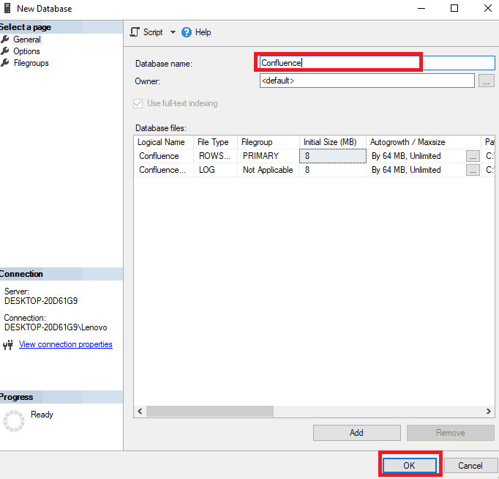Cancel the New Database dialog

pos(470,465)
